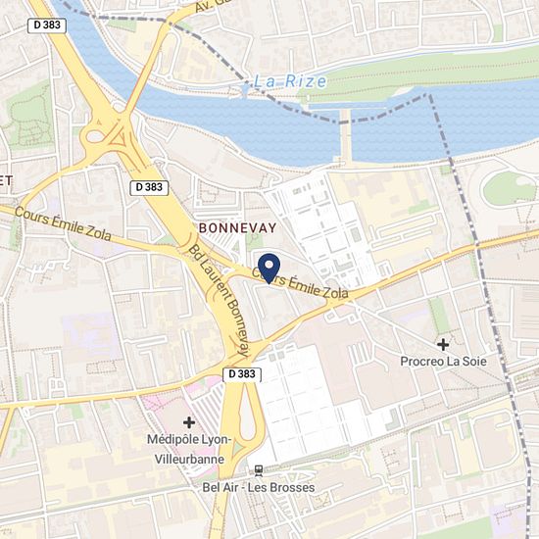Click Cours Émile Zola label on the left
This screenshot has height=539, width=539.
click(63, 223)
